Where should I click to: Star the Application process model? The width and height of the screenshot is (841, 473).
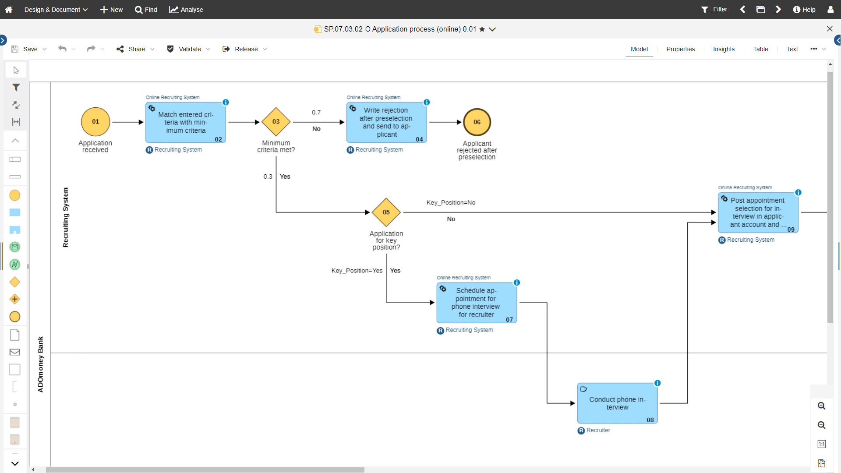(482, 29)
